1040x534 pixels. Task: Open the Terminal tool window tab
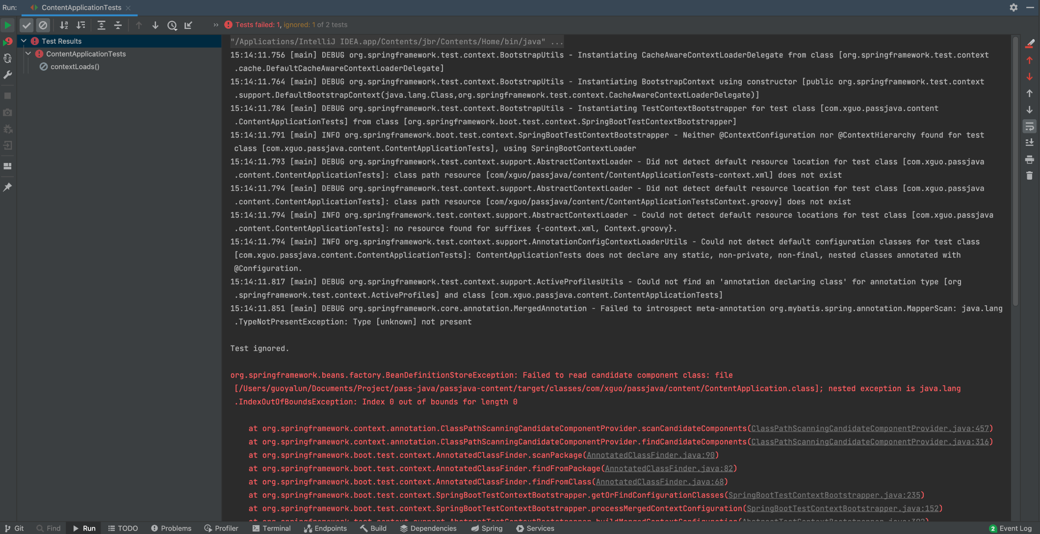271,528
